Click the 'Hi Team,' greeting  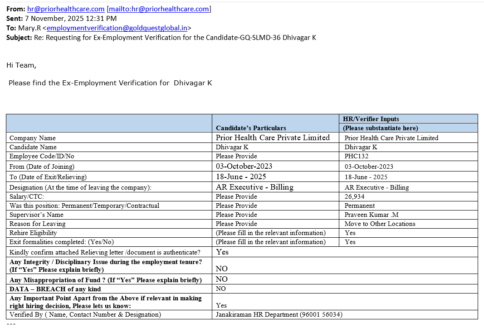point(21,65)
